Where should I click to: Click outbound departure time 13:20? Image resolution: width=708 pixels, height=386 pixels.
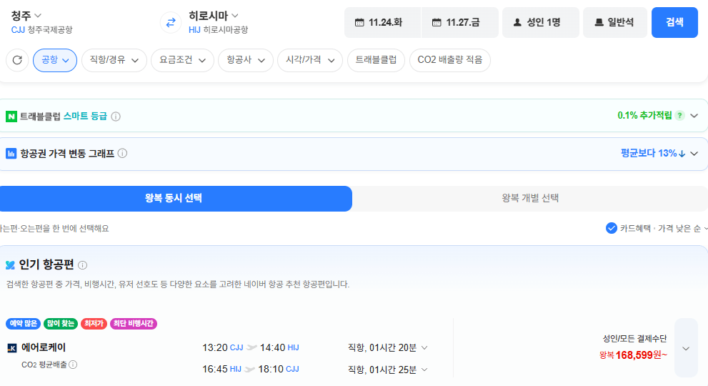coord(214,347)
